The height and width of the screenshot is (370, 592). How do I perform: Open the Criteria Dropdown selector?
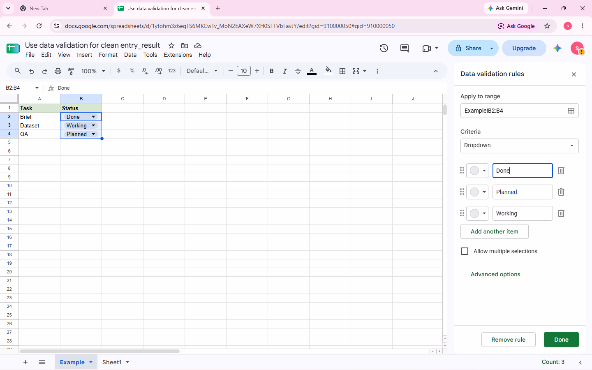[x=520, y=146]
